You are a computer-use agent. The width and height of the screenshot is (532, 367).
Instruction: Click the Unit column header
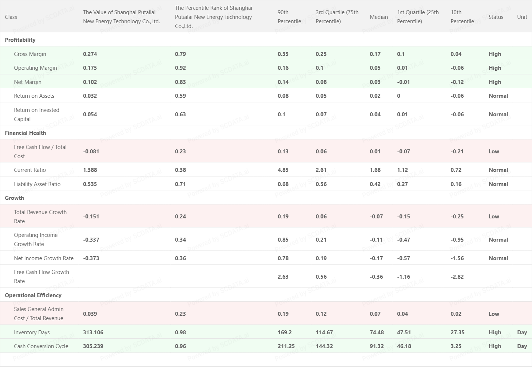[522, 17]
